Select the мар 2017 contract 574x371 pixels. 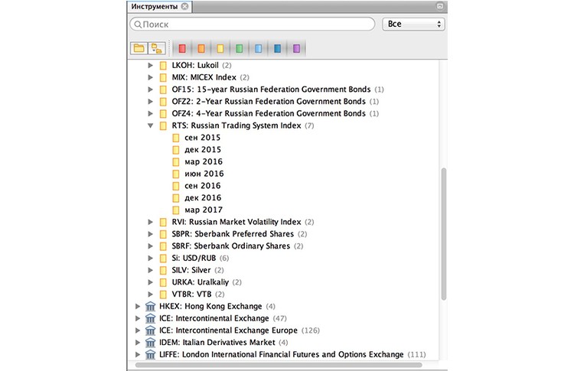point(204,210)
